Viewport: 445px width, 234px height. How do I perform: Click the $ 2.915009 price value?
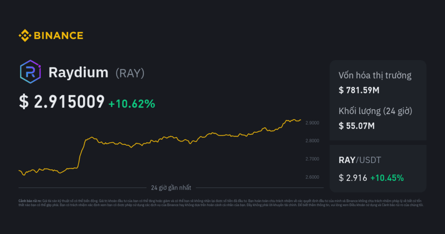click(62, 101)
